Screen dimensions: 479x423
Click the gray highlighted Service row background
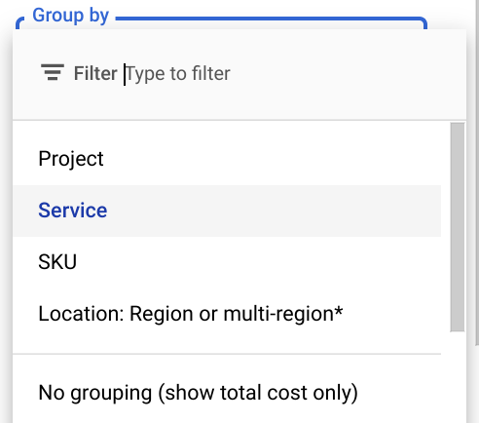(273, 211)
